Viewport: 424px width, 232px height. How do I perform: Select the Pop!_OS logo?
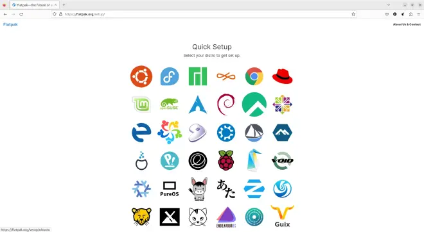click(170, 160)
